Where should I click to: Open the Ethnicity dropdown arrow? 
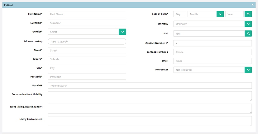point(248,24)
